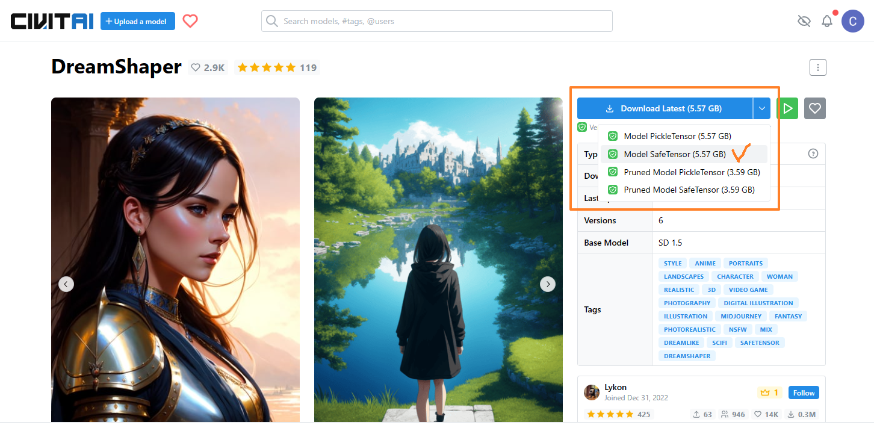Click the ILLUSTRATION tag
Screen dimensions: 874x425
tap(686, 316)
